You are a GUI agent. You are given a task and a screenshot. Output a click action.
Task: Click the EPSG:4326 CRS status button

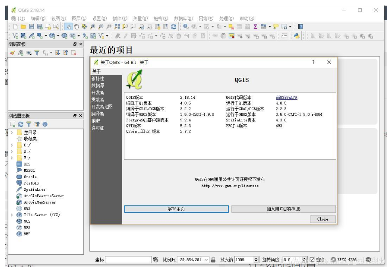pos(344,259)
